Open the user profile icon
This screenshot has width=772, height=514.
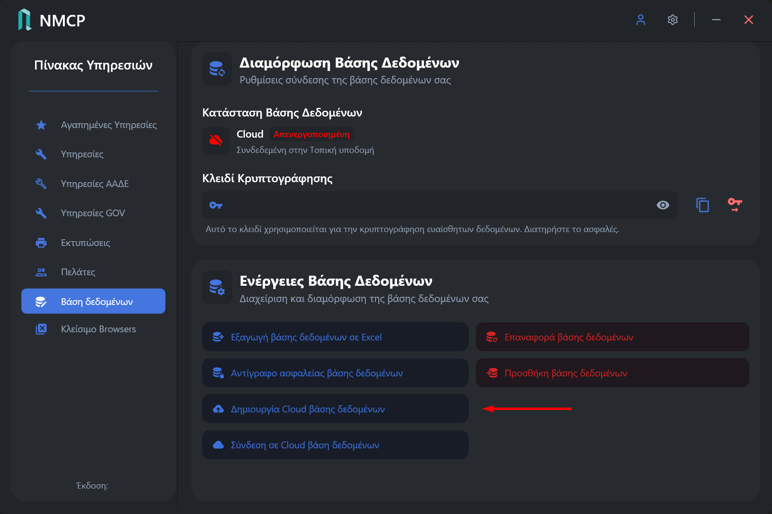(640, 20)
